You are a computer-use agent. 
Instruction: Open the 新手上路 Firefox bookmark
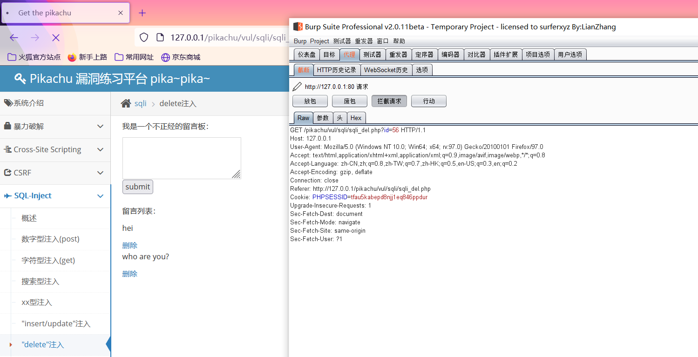click(x=88, y=57)
